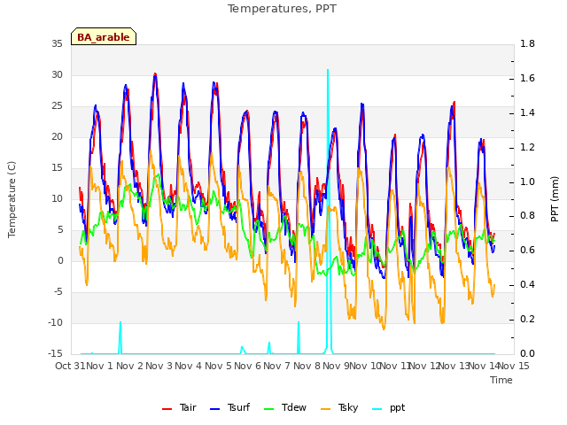Click the 1.8 PPT axis label

pyautogui.click(x=527, y=44)
